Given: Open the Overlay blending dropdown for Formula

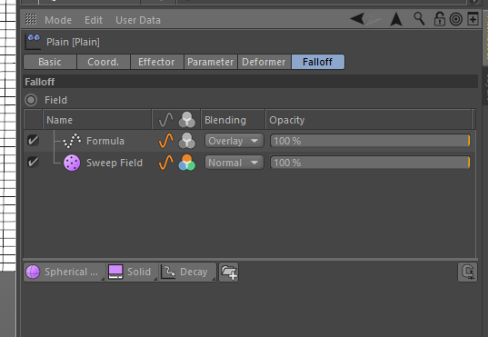Looking at the screenshot, I should pos(234,141).
